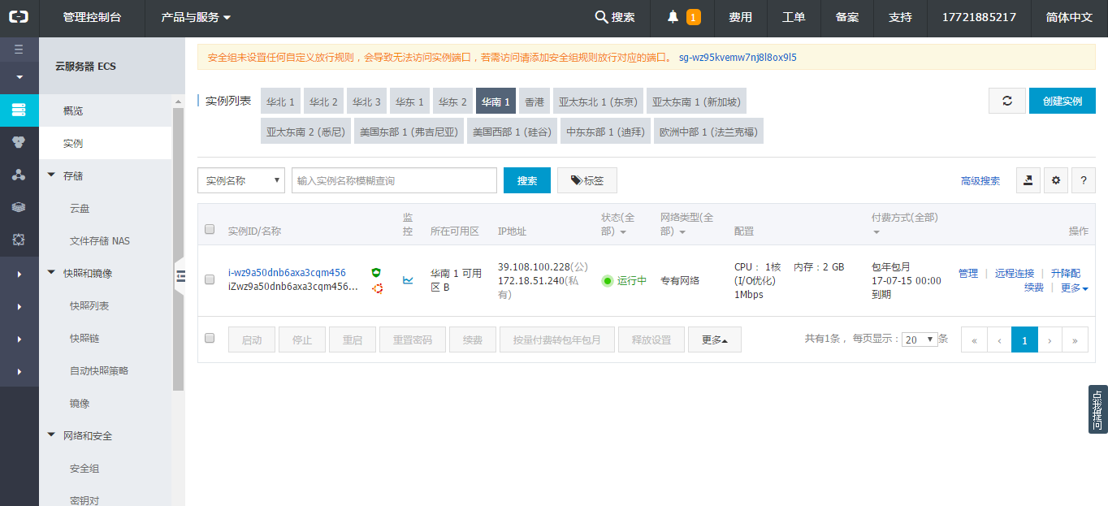Select the 香港 region tab

coord(534,102)
